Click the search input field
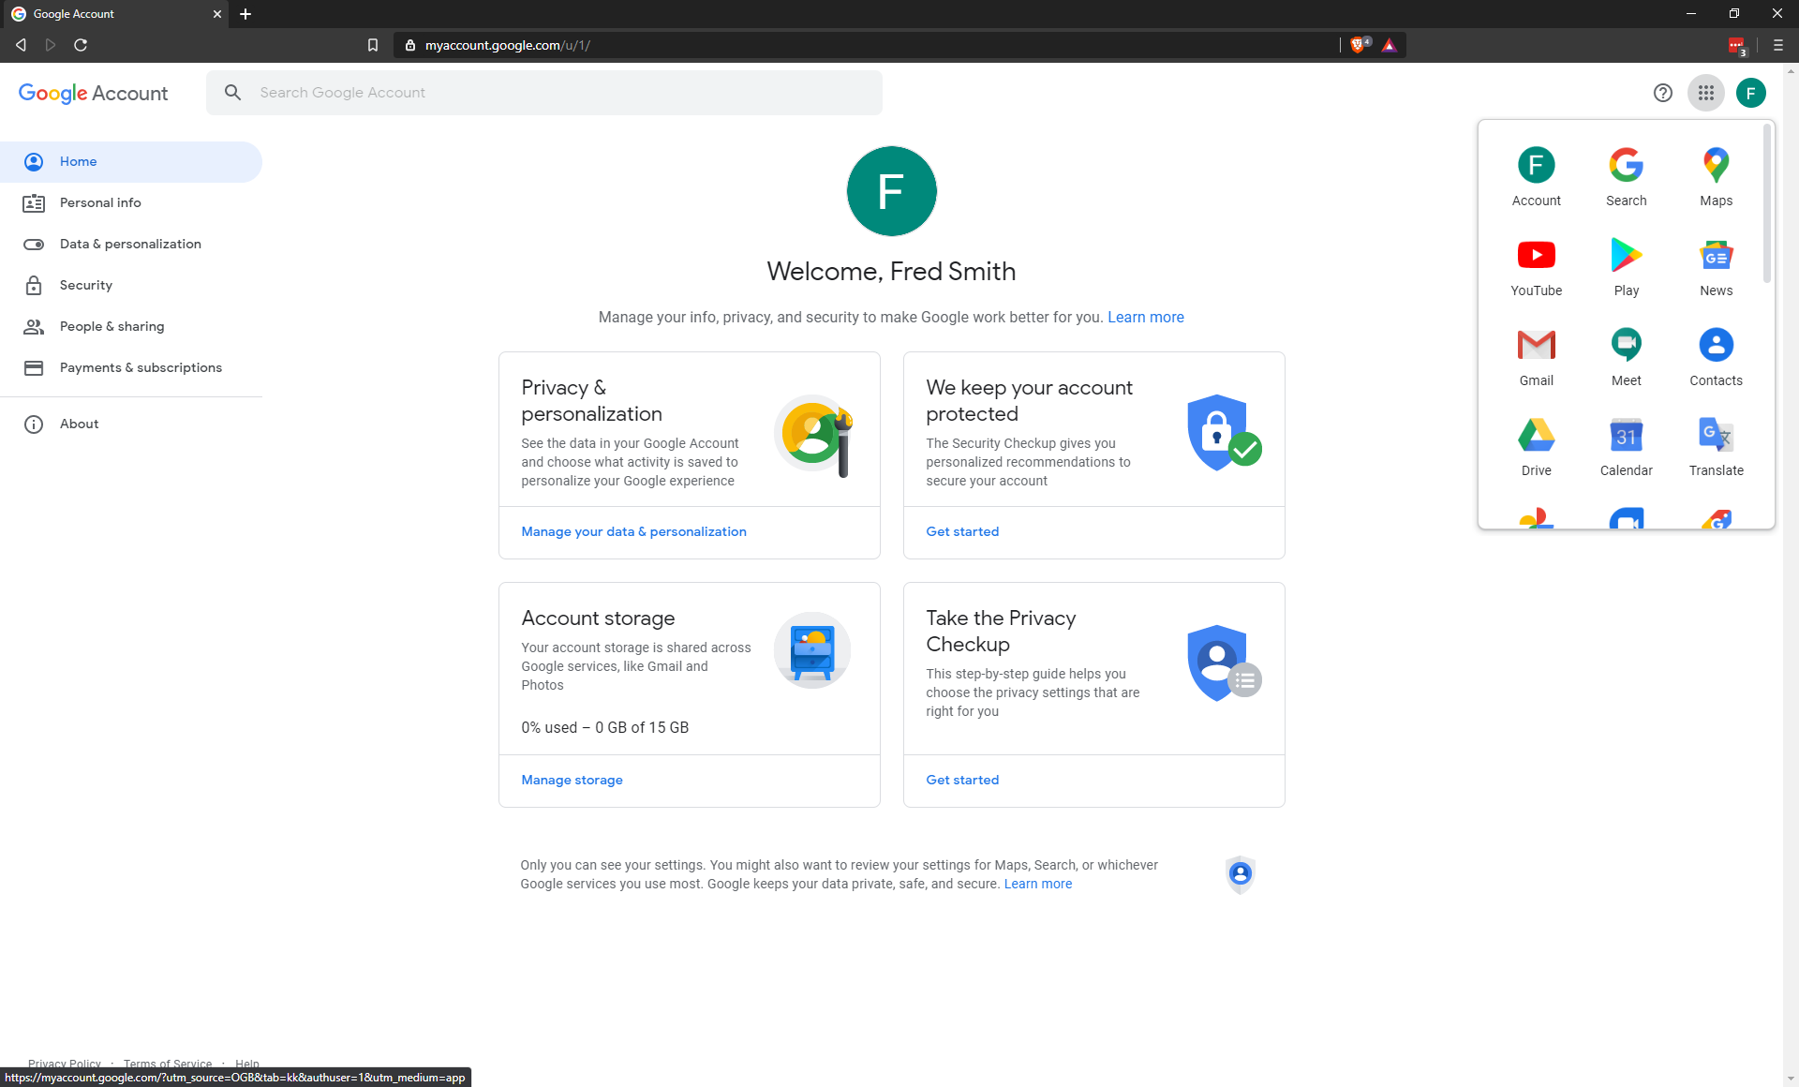The width and height of the screenshot is (1799, 1087). pyautogui.click(x=544, y=93)
